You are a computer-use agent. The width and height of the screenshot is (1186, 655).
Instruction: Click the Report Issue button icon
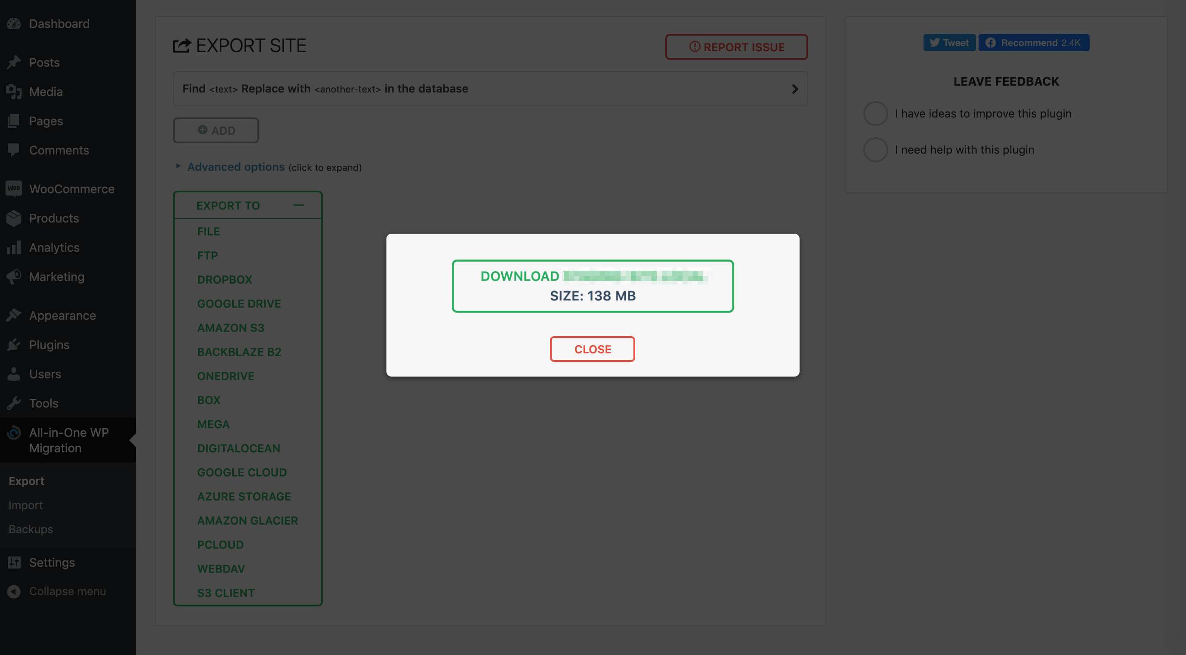pos(694,47)
